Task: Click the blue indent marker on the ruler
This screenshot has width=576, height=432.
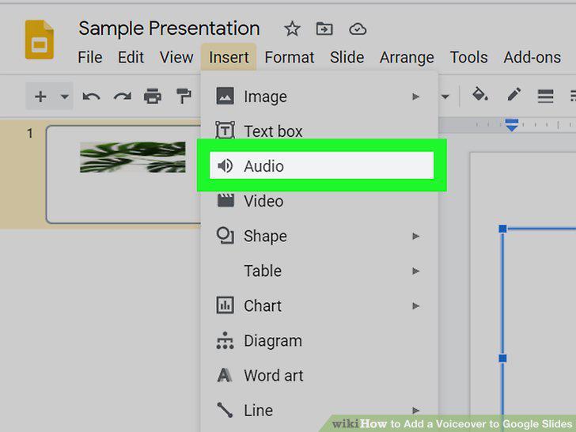Action: pyautogui.click(x=511, y=125)
